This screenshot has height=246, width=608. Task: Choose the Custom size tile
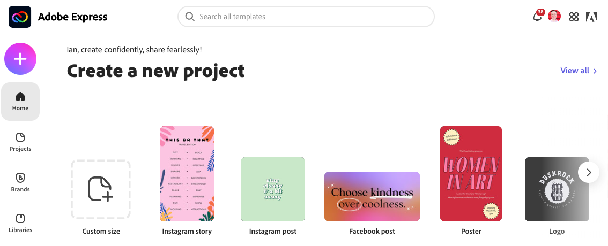pos(100,189)
